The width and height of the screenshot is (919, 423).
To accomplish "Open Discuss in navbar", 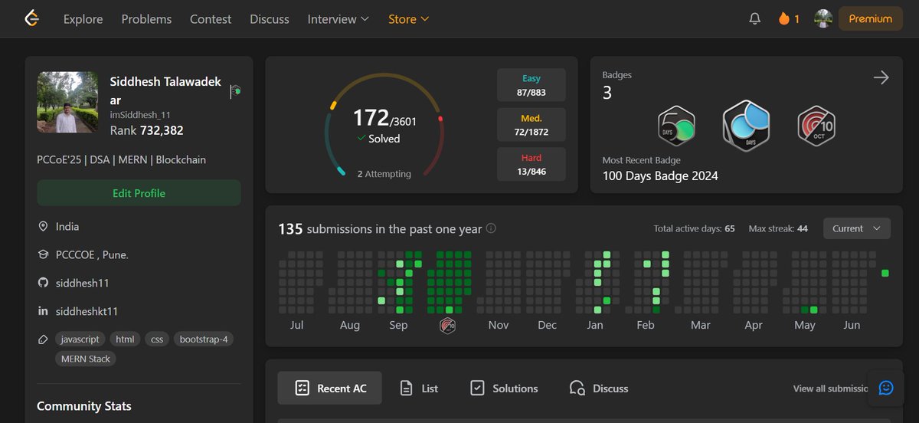I will [x=270, y=19].
